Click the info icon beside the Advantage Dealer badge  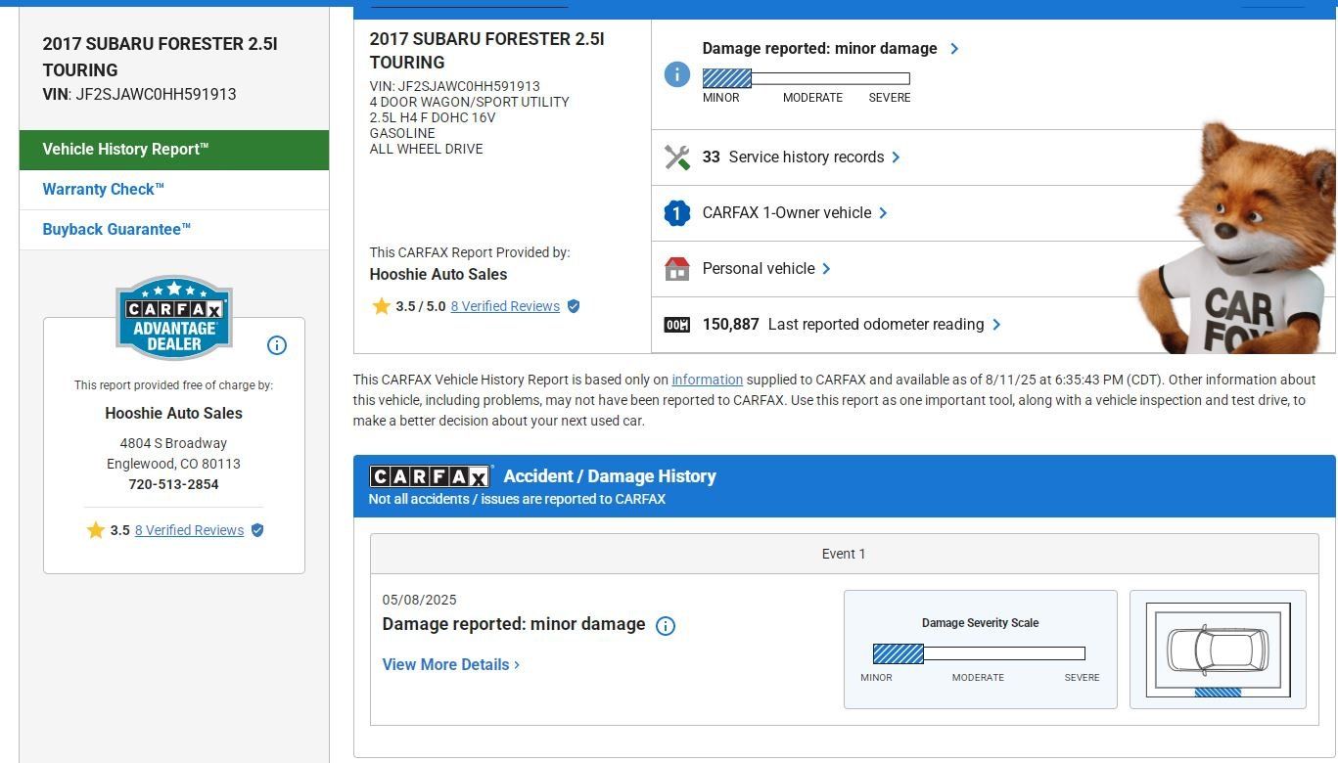(x=277, y=345)
